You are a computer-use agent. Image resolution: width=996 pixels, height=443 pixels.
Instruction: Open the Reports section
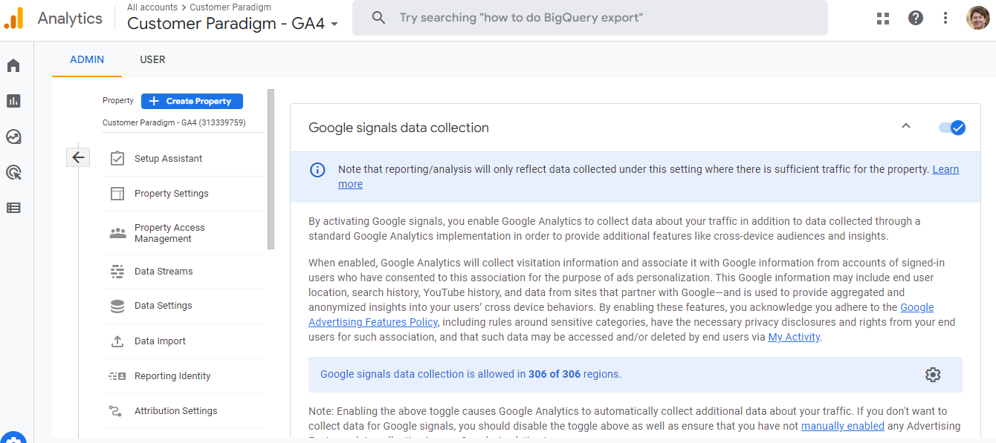13,101
